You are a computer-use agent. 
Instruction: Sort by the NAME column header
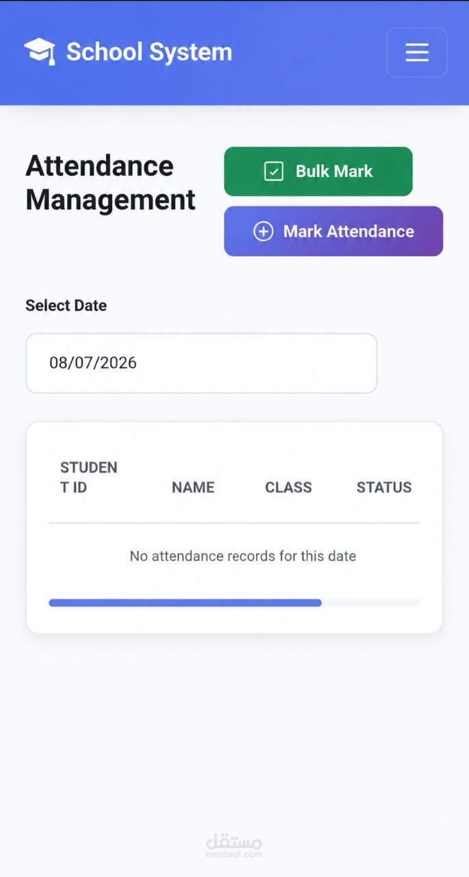(193, 487)
